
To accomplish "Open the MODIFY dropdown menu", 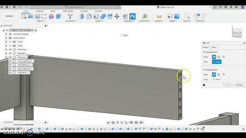I will point(99,21).
